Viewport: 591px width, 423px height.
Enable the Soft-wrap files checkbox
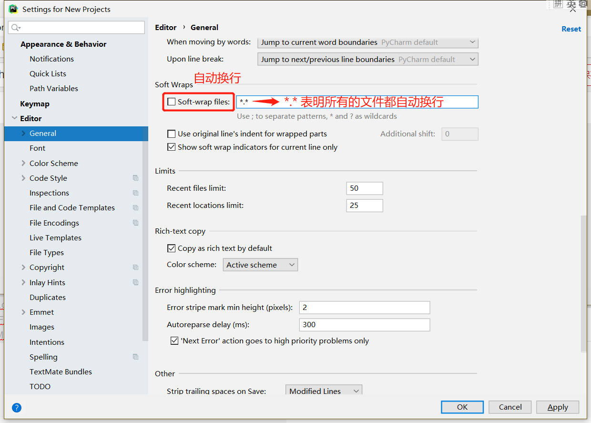(171, 102)
